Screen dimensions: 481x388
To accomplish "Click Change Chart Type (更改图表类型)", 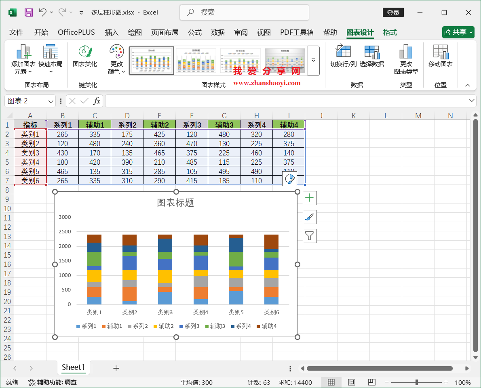I will (406, 59).
